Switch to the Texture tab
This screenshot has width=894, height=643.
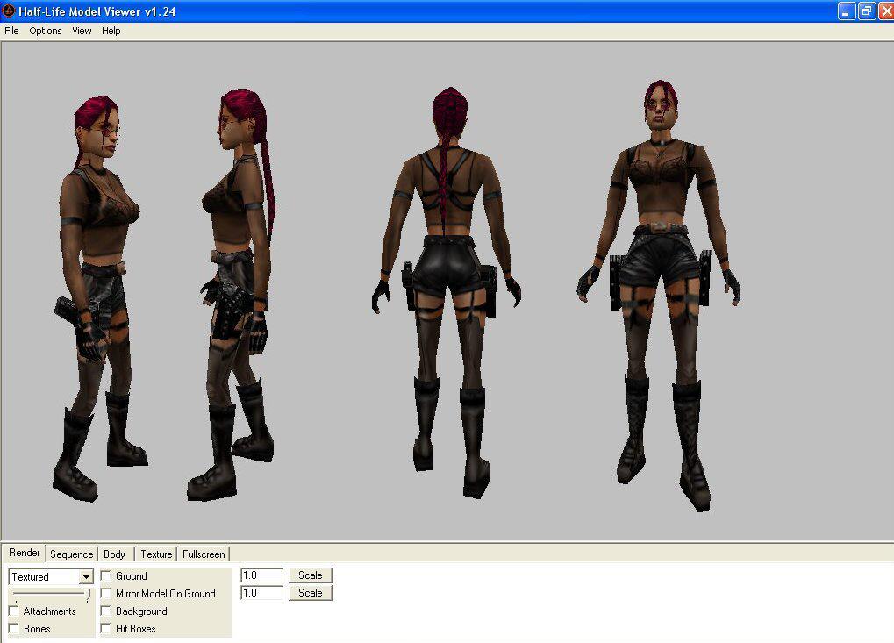click(x=156, y=554)
